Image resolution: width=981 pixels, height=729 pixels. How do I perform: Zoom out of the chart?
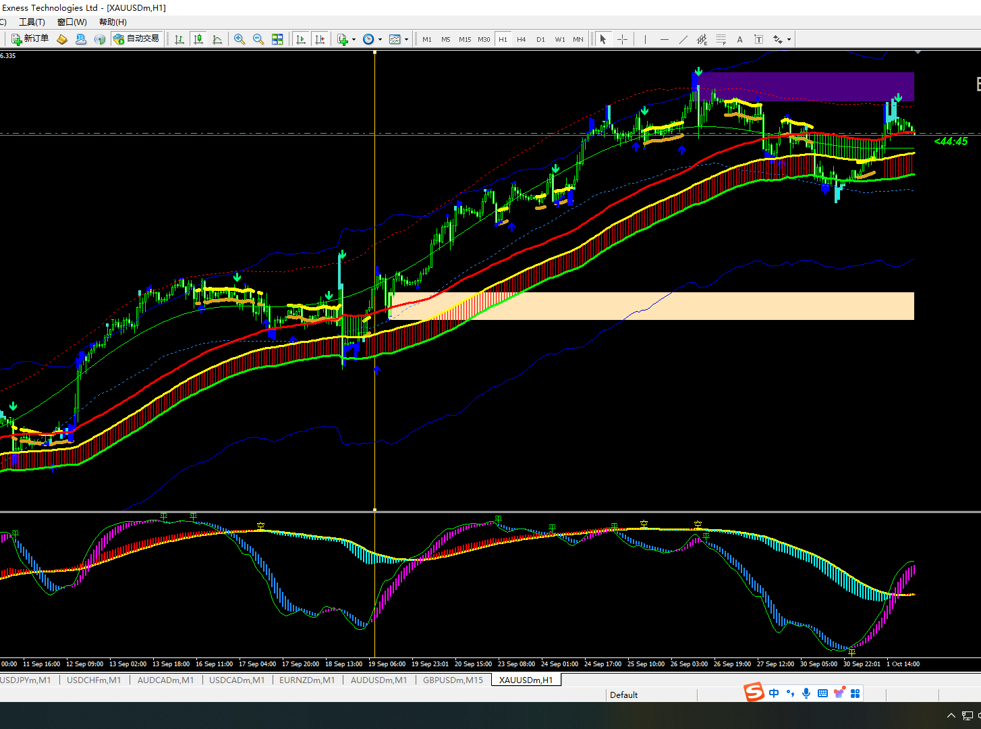258,39
